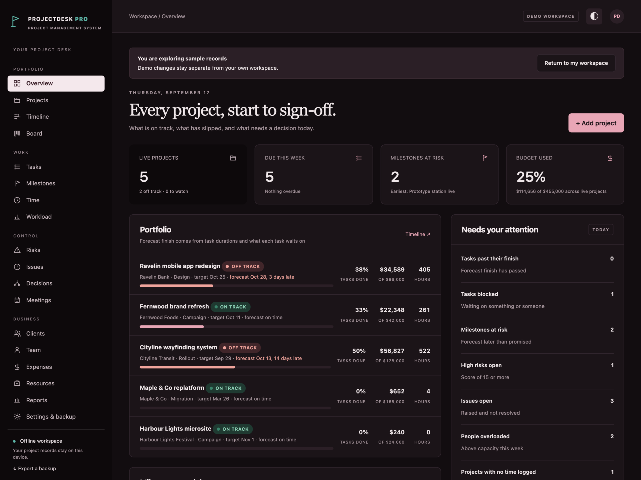The image size is (641, 480).
Task: Open Meetings via its calendar icon
Action: click(17, 300)
